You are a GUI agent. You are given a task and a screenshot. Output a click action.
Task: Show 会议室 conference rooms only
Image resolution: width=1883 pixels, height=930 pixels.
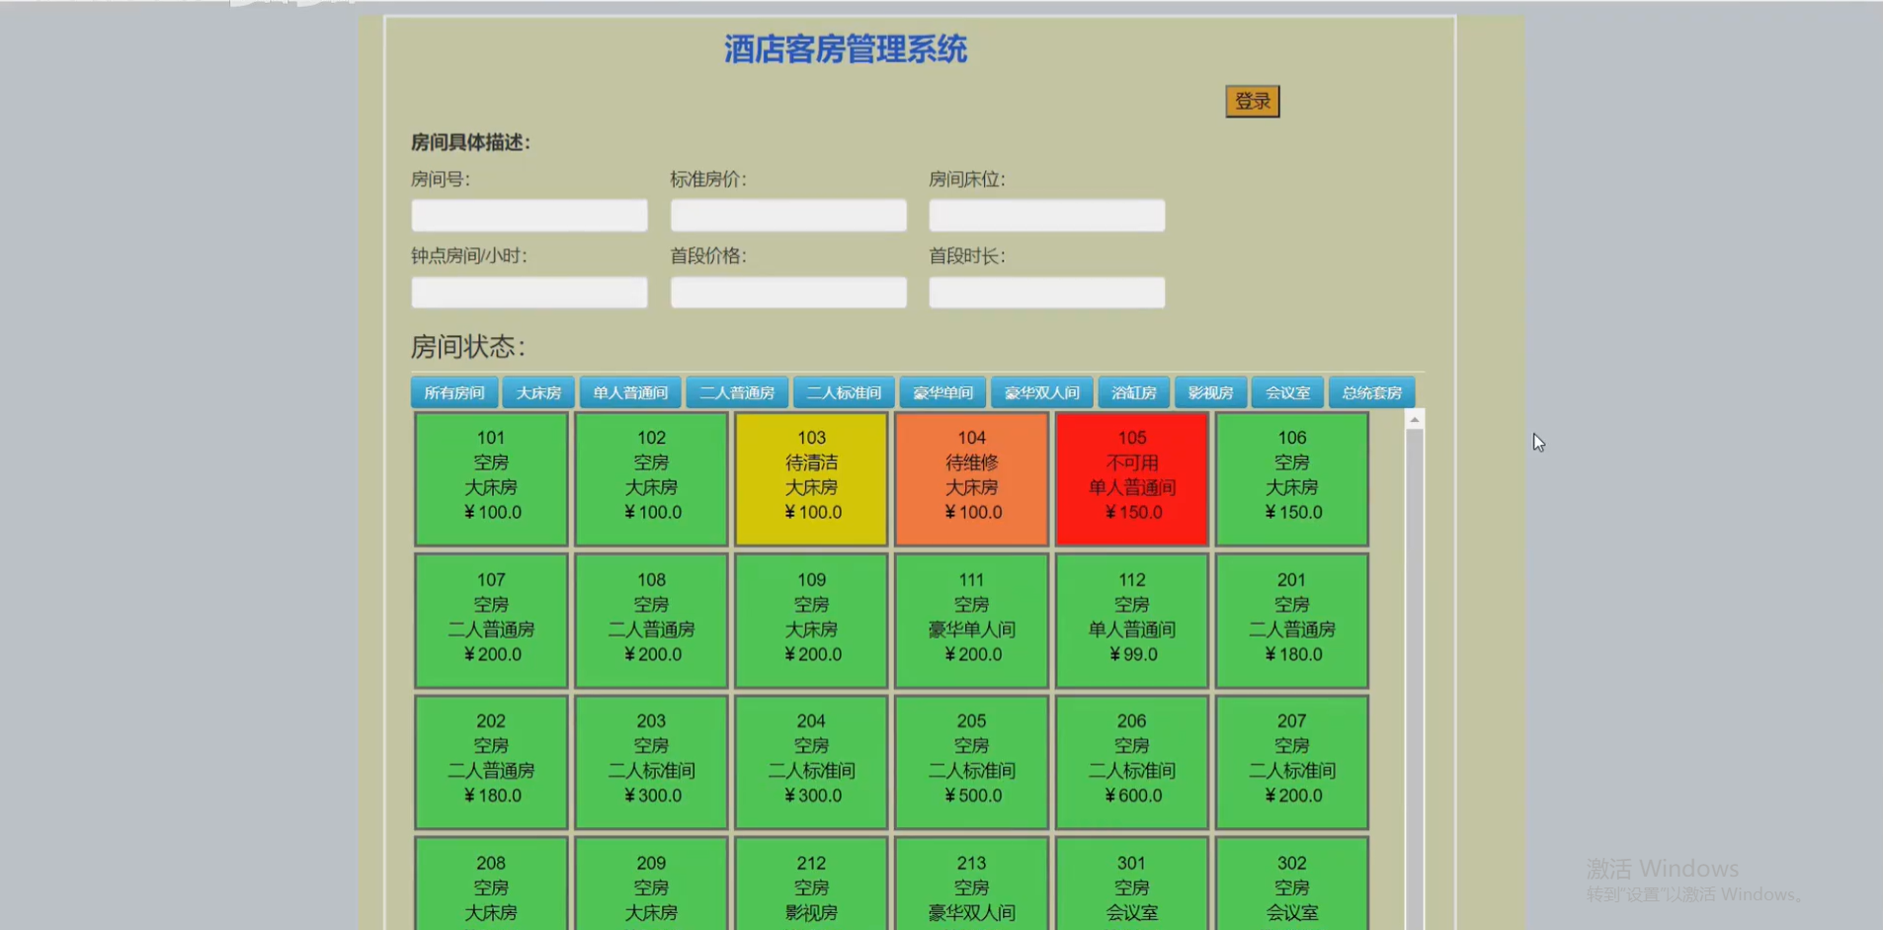pos(1287,391)
